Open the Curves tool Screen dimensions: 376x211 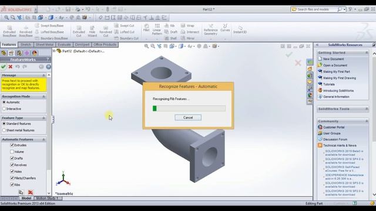point(225,28)
